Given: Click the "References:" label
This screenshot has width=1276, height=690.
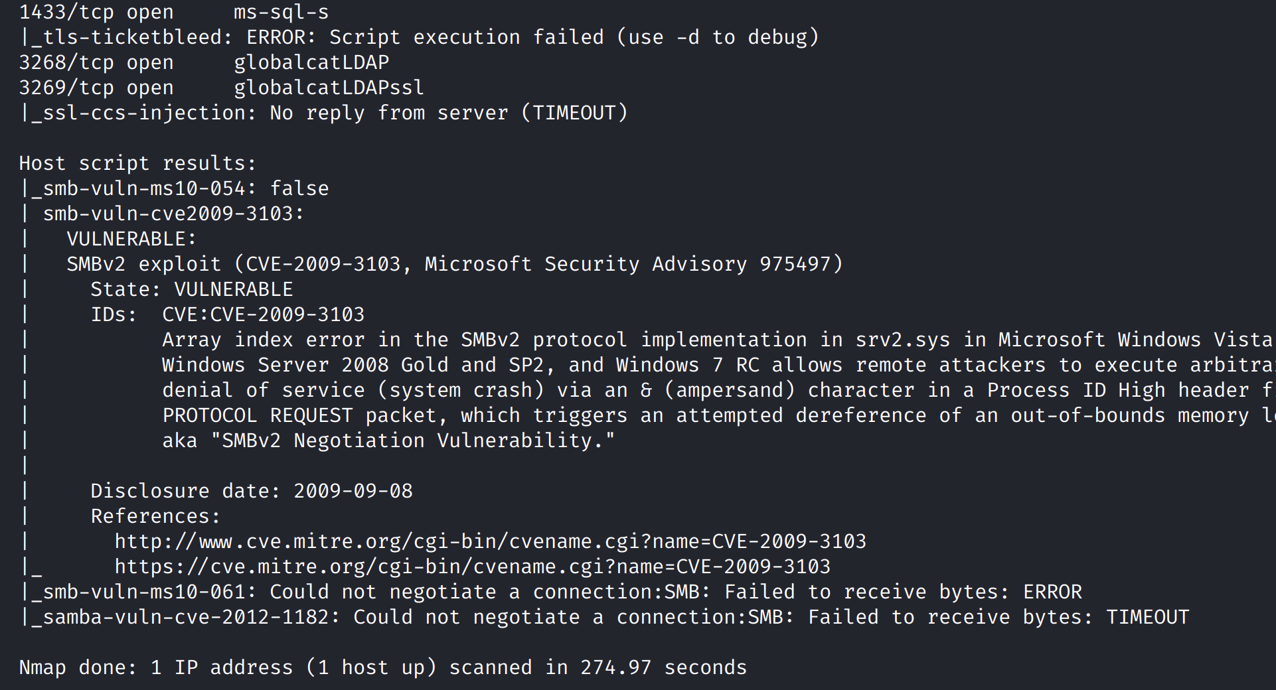Looking at the screenshot, I should pyautogui.click(x=155, y=516).
